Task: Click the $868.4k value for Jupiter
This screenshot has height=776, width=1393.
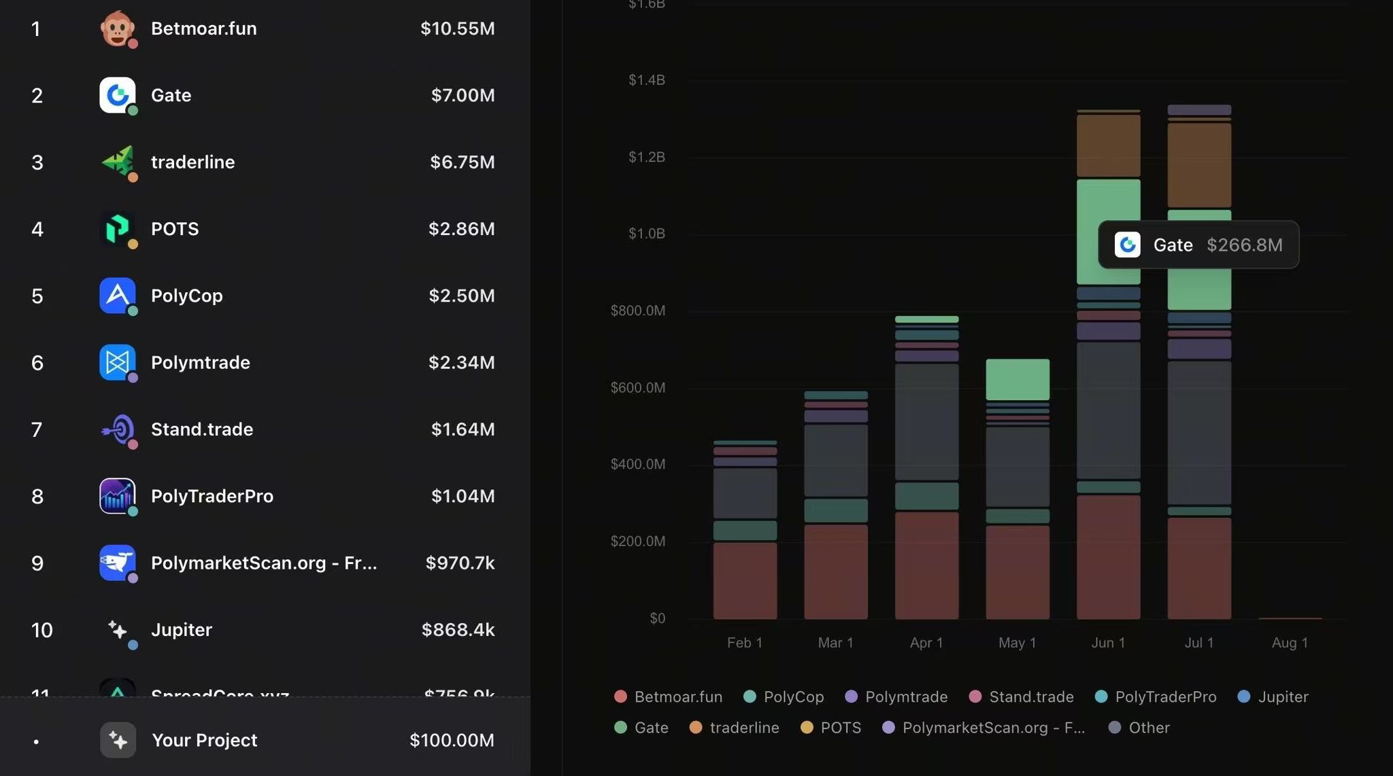Action: [x=458, y=630]
